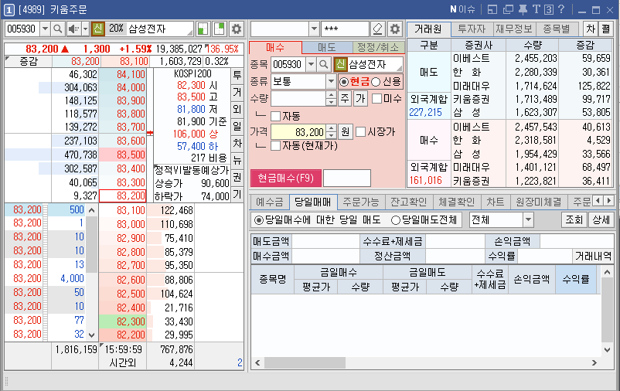Open the 예수금 tab
The height and width of the screenshot is (391, 620).
[270, 202]
